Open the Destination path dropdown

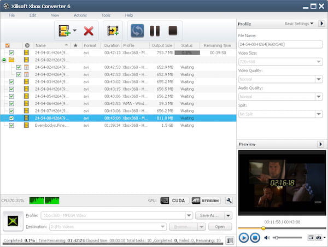[x=162, y=227]
